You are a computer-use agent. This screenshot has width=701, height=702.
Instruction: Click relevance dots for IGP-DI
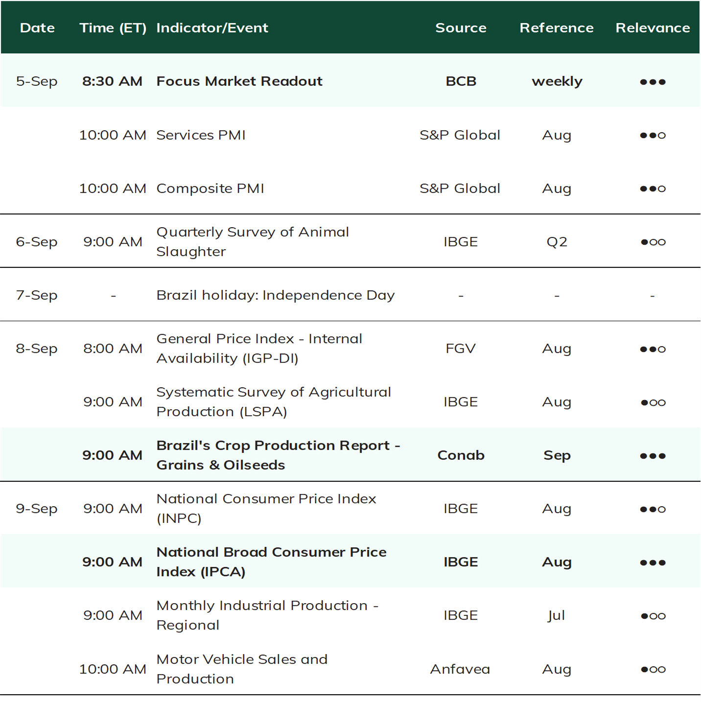[x=653, y=349]
